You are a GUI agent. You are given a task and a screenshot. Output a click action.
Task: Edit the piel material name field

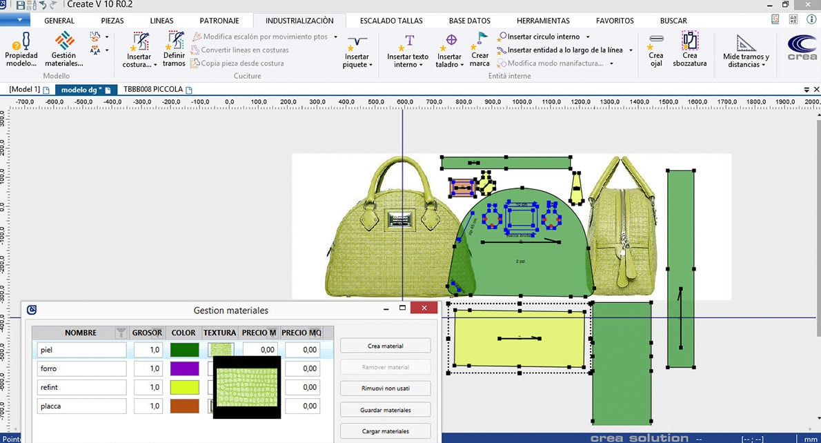click(x=81, y=350)
